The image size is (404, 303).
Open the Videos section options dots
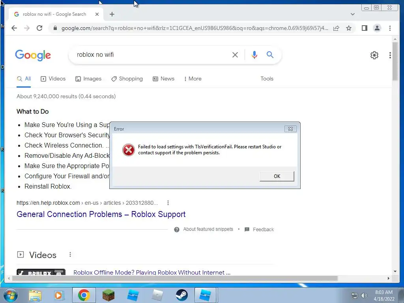coord(70,255)
